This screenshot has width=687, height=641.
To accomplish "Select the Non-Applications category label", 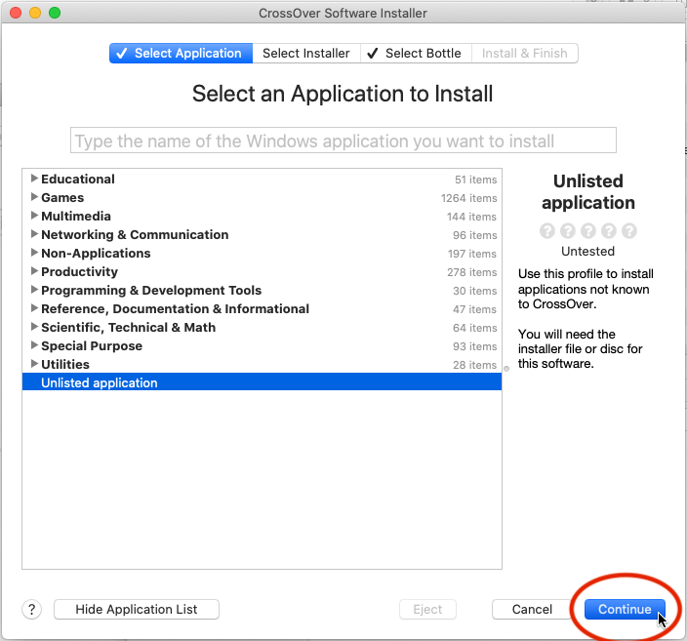I will 96,254.
